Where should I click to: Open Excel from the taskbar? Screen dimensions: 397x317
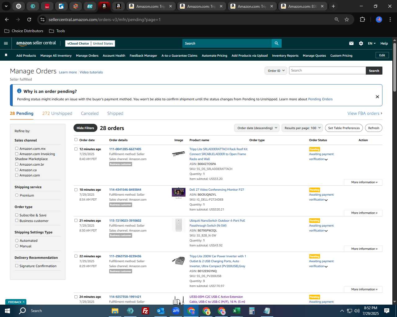[236, 311]
